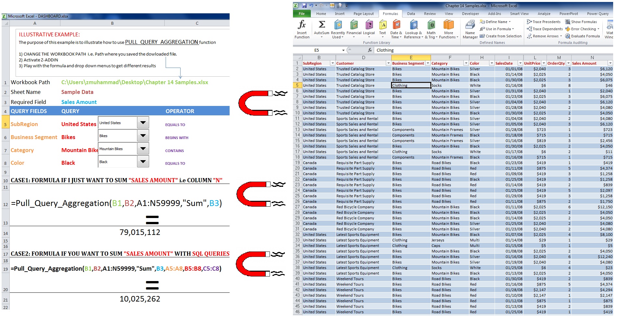This screenshot has height=322, width=619.
Task: Click the Error Checking button
Action: click(582, 29)
